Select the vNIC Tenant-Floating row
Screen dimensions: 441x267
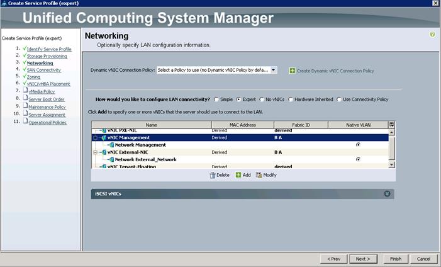coord(240,166)
